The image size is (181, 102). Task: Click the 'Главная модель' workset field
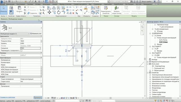coord(103,101)
